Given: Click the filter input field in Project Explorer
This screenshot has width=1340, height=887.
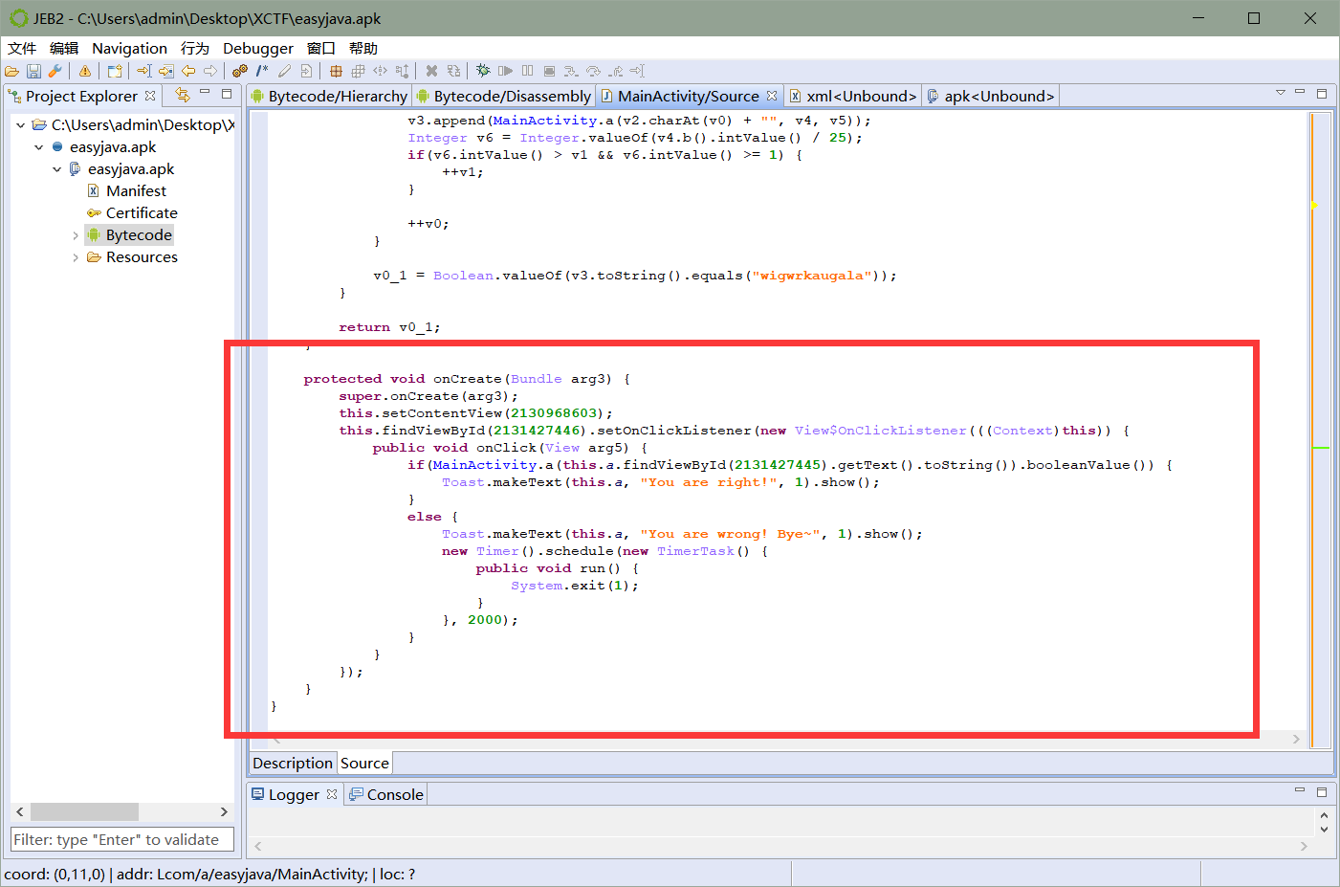Looking at the screenshot, I should [x=121, y=839].
